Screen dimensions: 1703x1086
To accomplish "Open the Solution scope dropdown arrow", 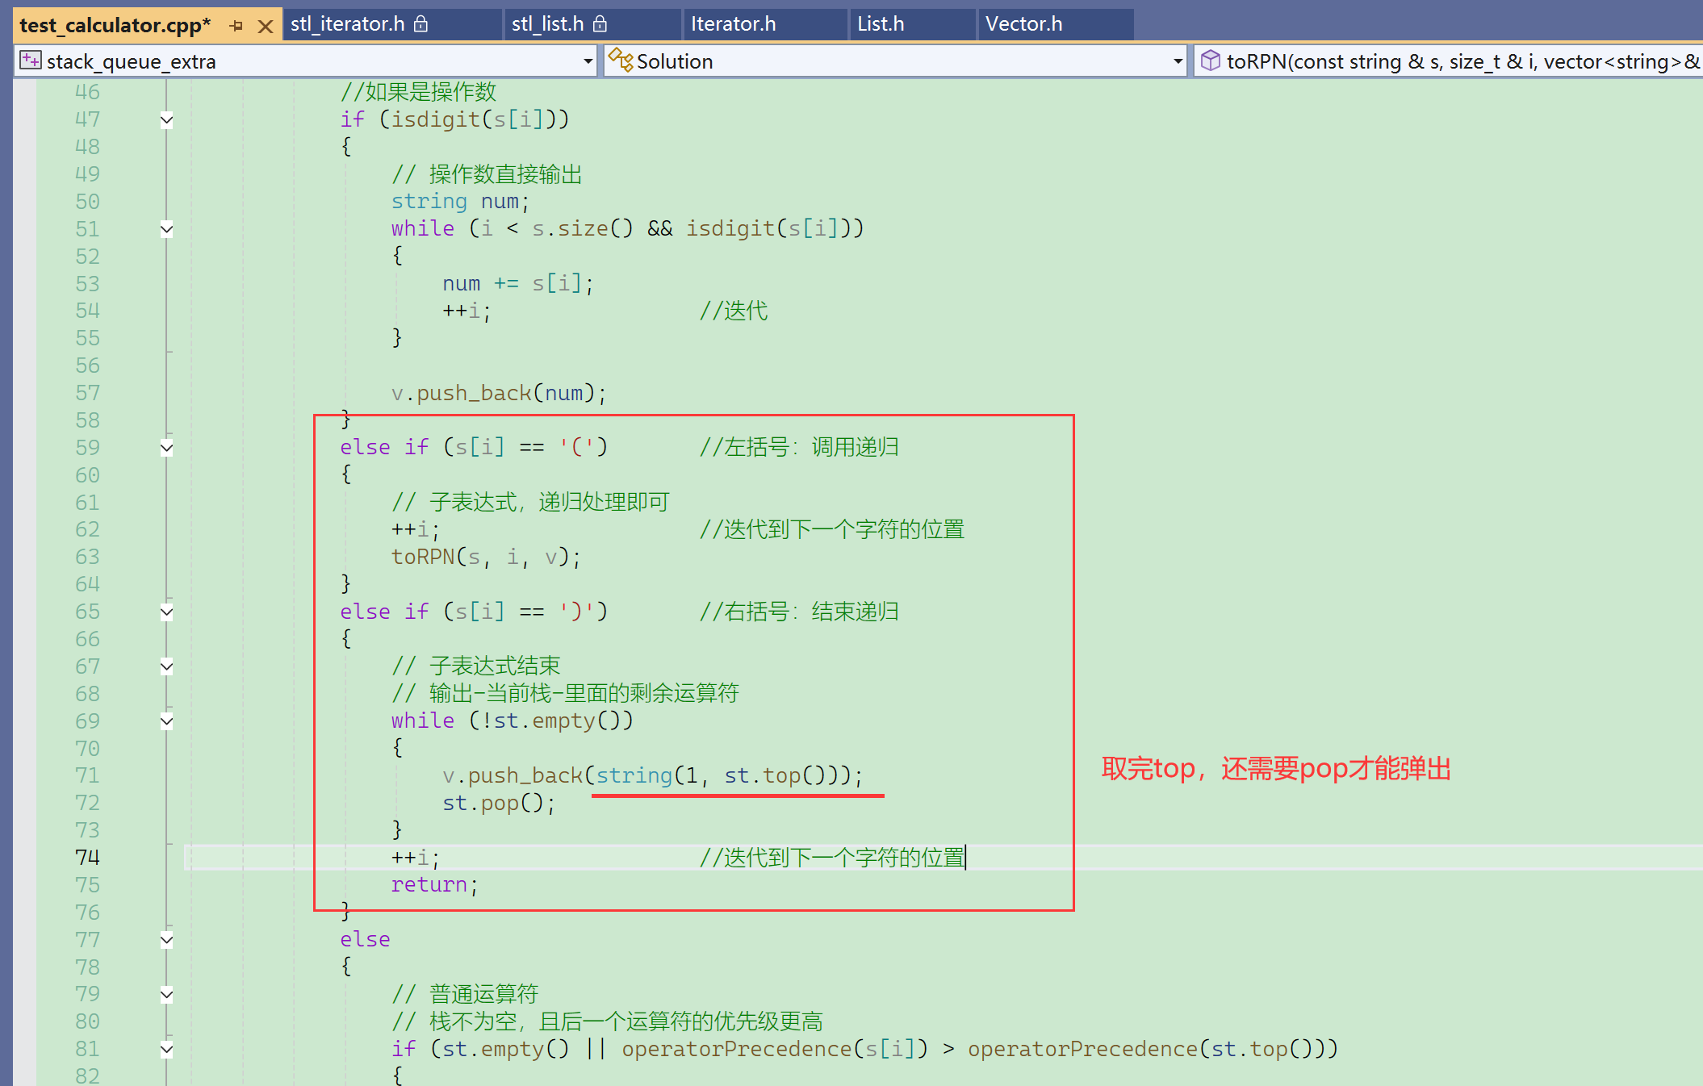I will (1178, 61).
